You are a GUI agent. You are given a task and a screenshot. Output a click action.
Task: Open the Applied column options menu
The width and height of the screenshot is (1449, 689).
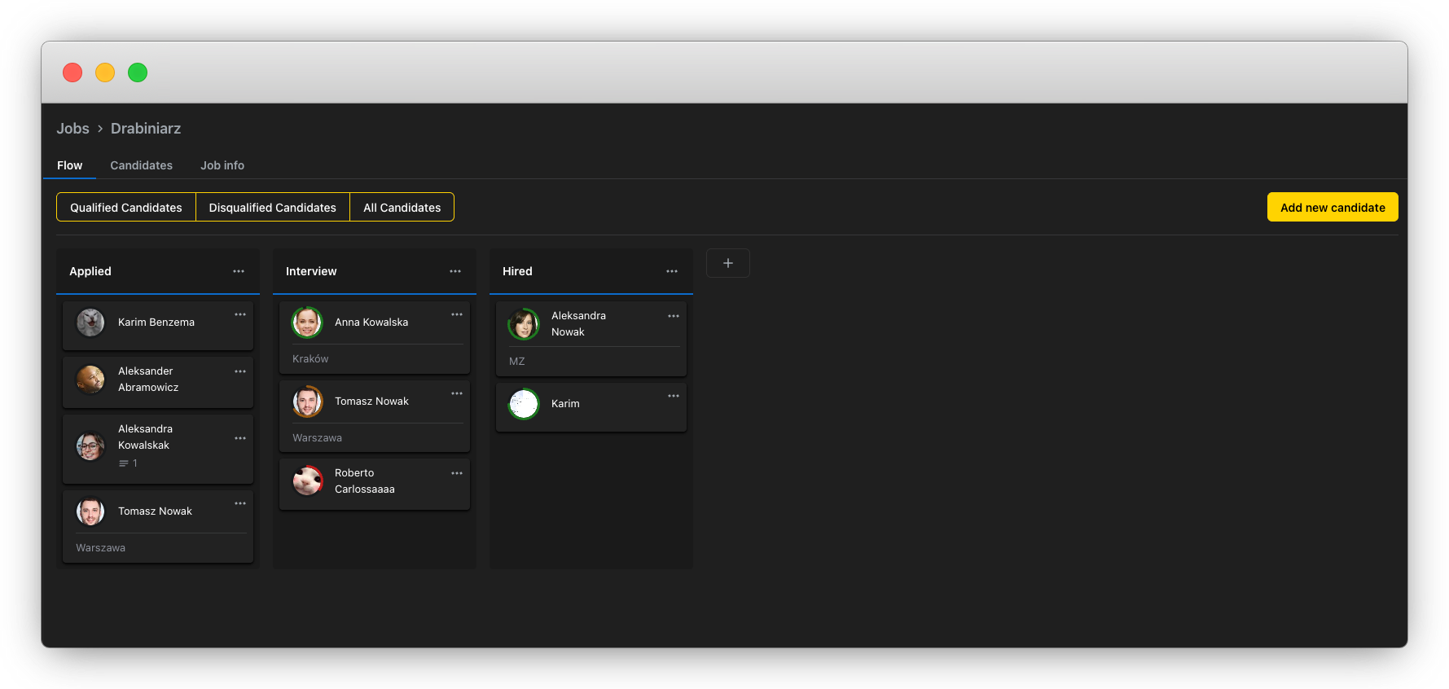click(239, 271)
